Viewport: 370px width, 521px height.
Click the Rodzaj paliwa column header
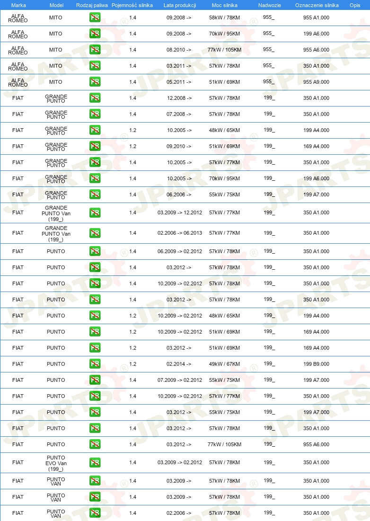tap(92, 5)
